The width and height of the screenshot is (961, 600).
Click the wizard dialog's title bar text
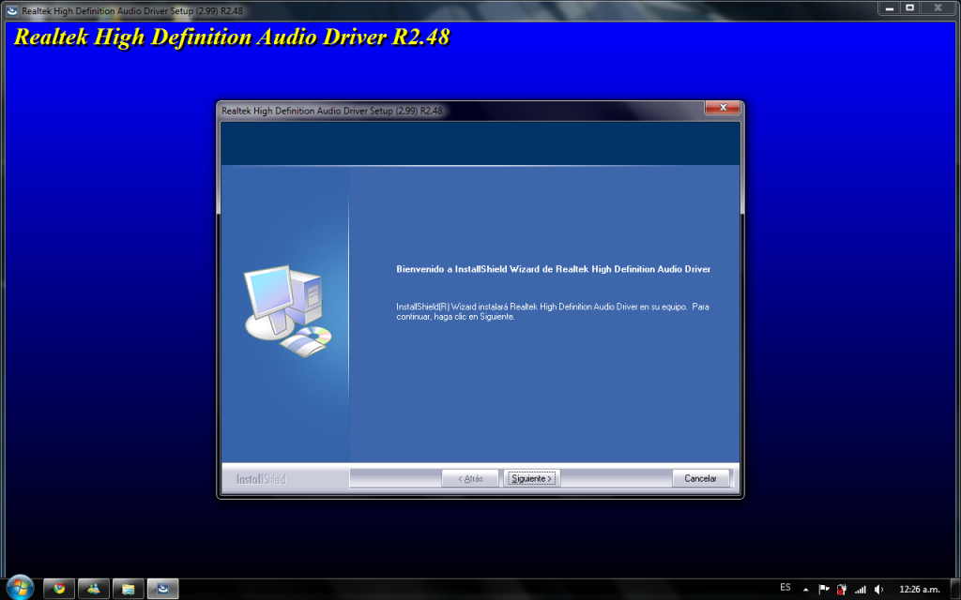pyautogui.click(x=331, y=111)
